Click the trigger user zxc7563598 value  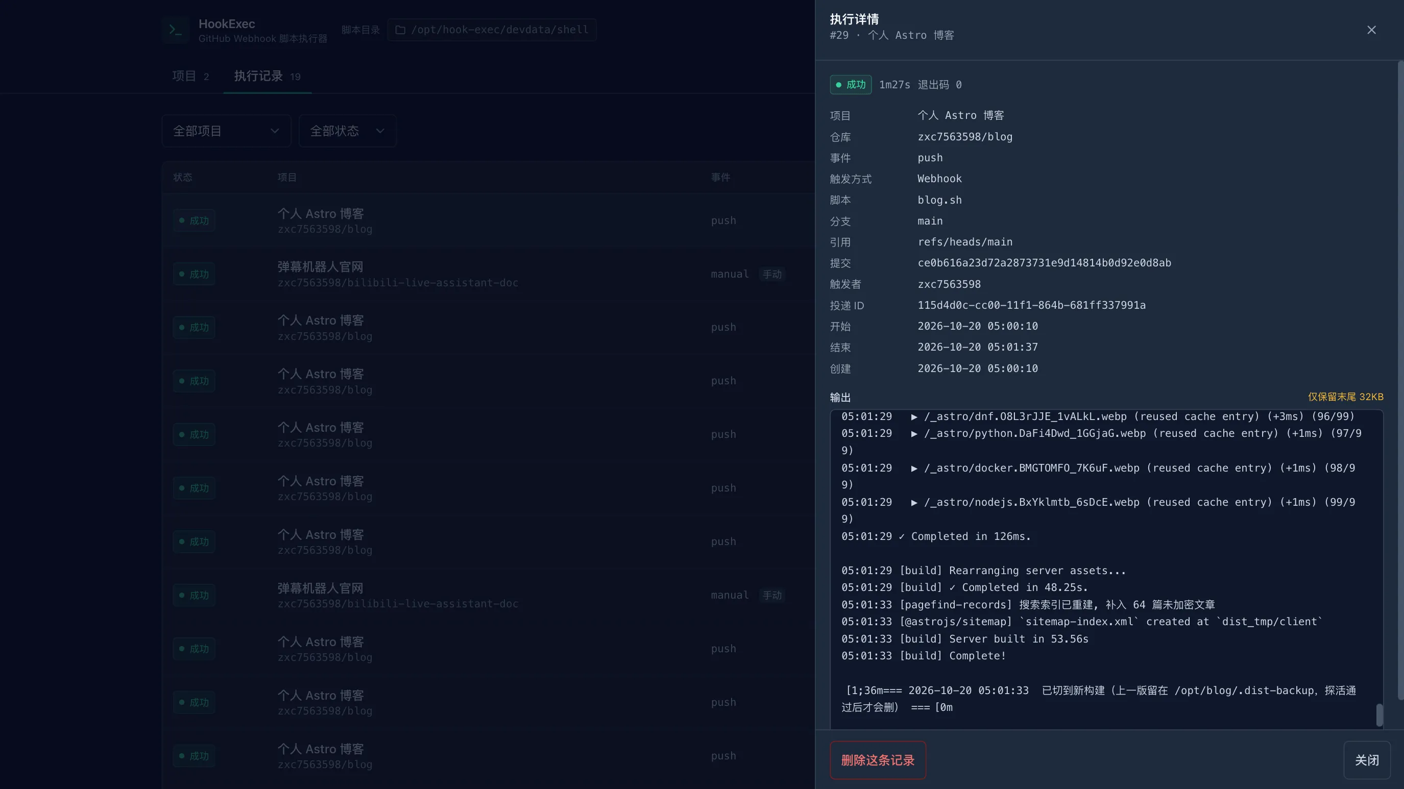pyautogui.click(x=950, y=284)
